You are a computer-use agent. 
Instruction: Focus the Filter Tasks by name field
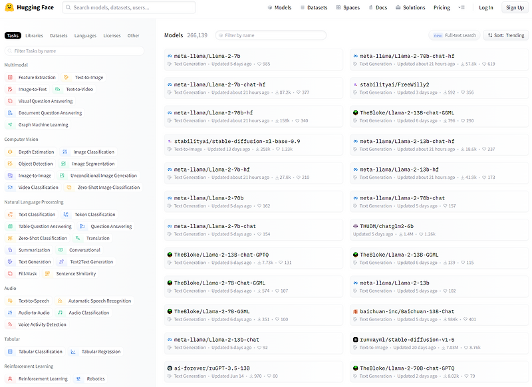pos(74,51)
